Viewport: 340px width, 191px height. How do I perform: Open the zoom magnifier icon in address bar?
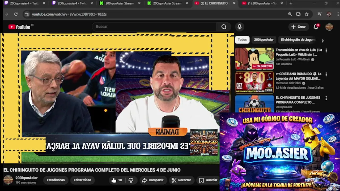tap(290, 14)
